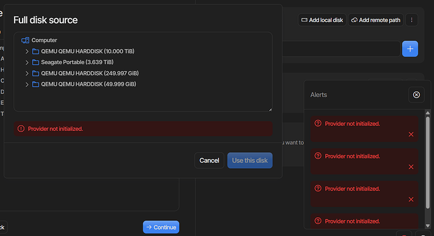Click the dialog error banner warning icon
This screenshot has height=236, width=434.
(x=21, y=128)
